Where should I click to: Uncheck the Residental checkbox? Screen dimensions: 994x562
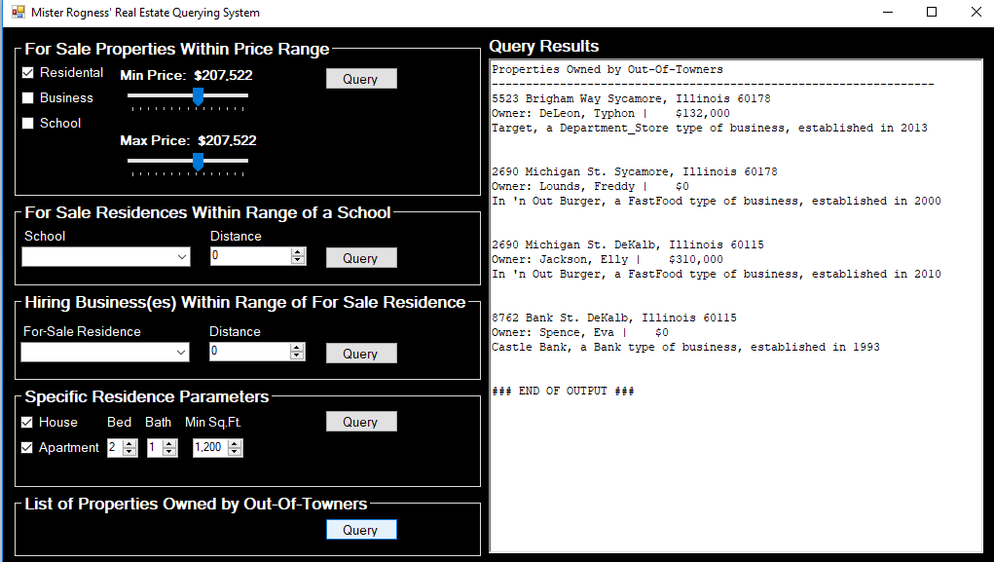pos(28,73)
